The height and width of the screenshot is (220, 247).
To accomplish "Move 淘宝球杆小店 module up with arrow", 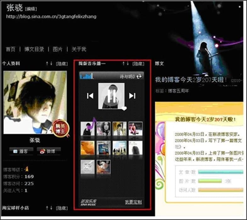I will click(x=47, y=208).
